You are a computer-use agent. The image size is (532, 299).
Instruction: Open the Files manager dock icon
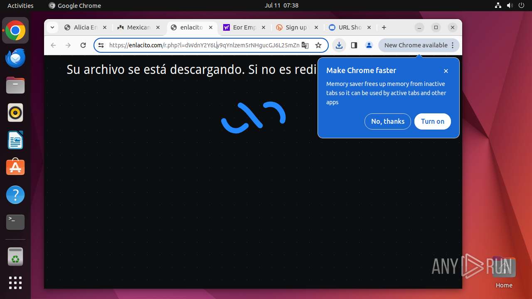click(15, 86)
